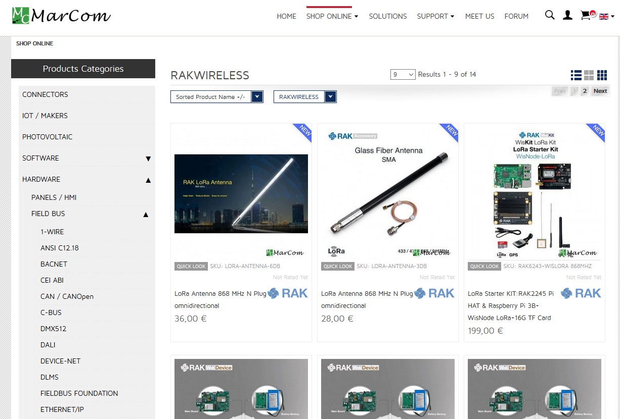Open the LoRa Starter Kit product image
Image resolution: width=620 pixels, height=419 pixels.
pyautogui.click(x=535, y=194)
